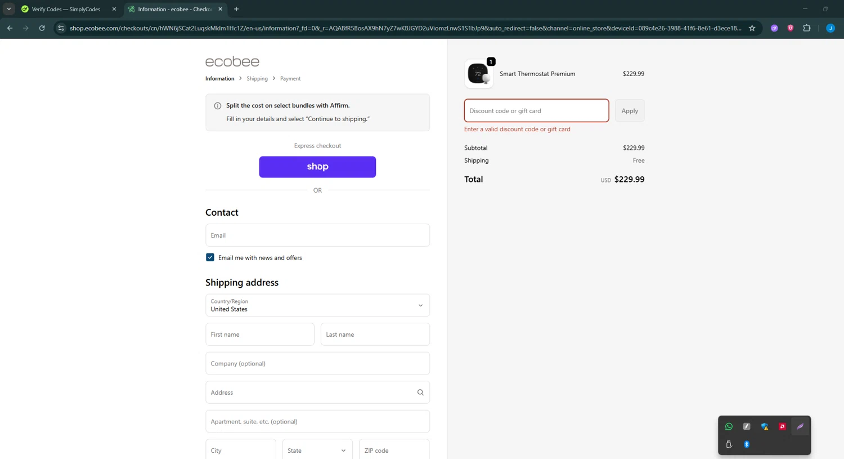The height and width of the screenshot is (459, 844).
Task: Click the Shipping Free value
Action: coord(639,161)
